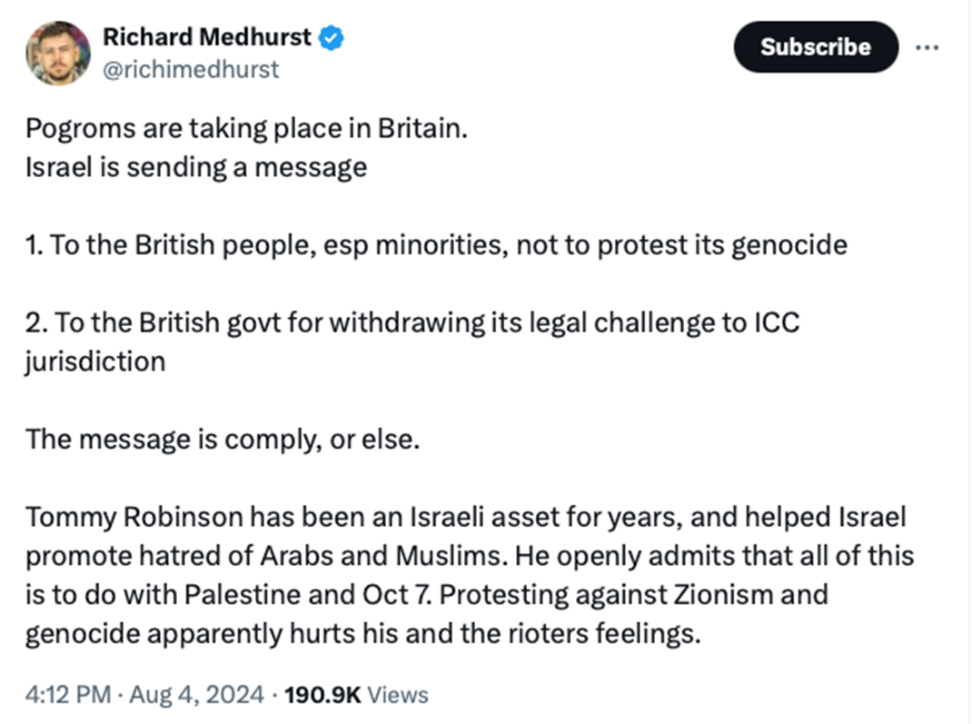Screen dimensions: 972x724
Task: Click the line 'Pogroms are taking place in Britain.'
Action: coord(247,129)
